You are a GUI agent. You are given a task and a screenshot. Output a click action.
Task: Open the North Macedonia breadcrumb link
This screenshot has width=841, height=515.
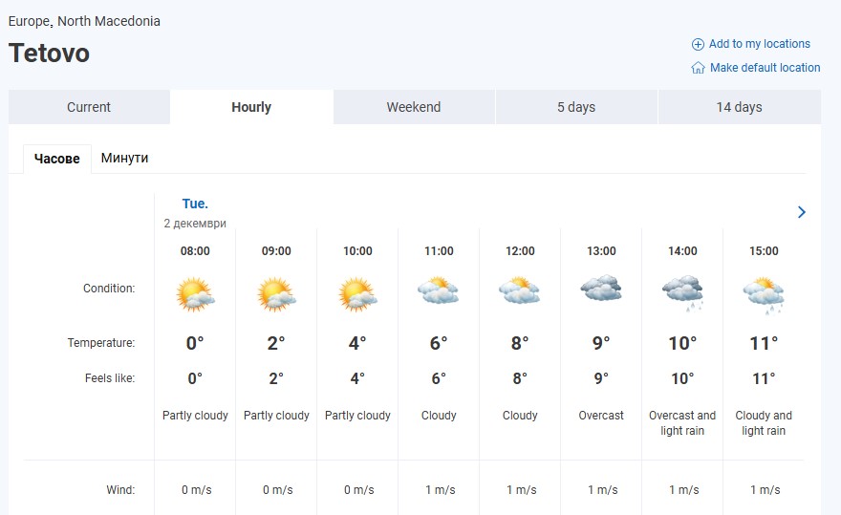(x=109, y=21)
